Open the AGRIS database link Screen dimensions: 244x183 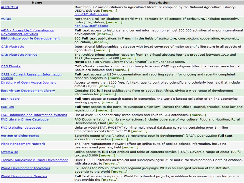(x=6, y=19)
